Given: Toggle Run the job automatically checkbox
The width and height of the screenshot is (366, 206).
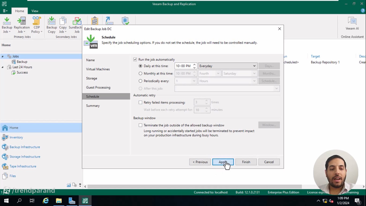Looking at the screenshot, I should [x=135, y=60].
